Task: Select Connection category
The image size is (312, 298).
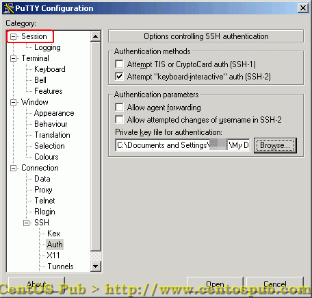Action: [40, 168]
